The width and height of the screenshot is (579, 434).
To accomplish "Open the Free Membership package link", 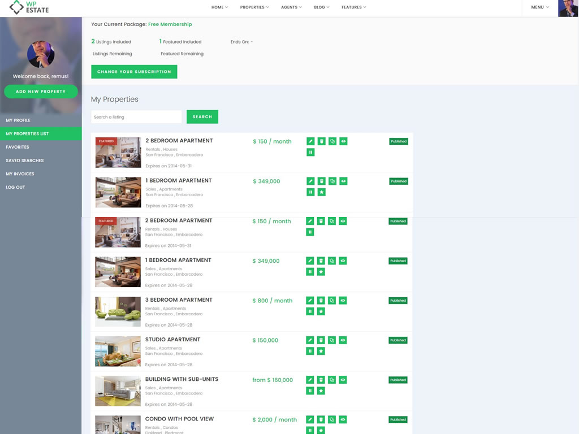I will pos(170,24).
